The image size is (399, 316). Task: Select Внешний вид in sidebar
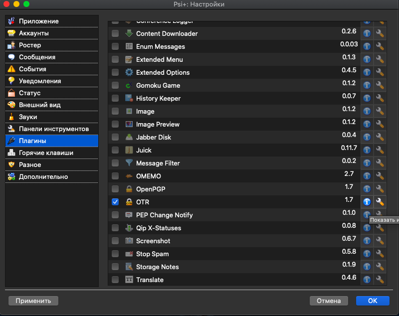click(x=40, y=105)
